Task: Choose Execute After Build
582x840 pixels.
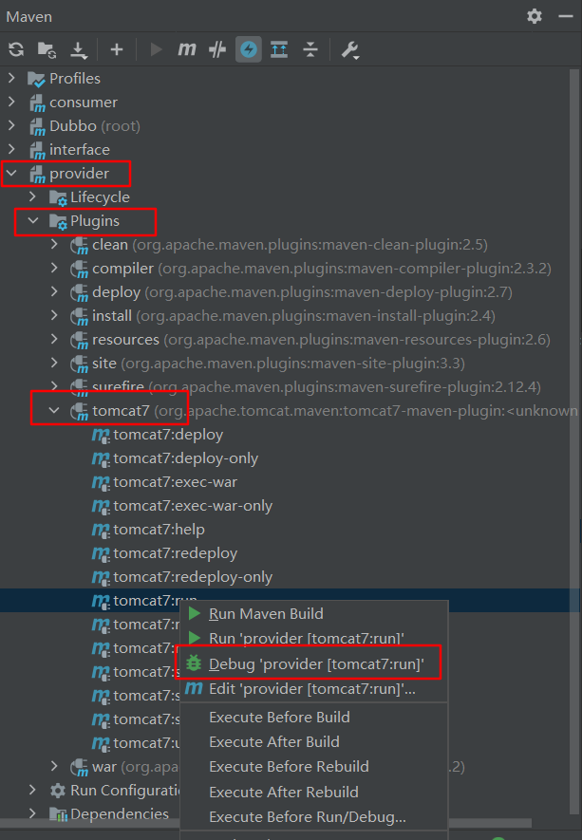Action: coord(313,741)
